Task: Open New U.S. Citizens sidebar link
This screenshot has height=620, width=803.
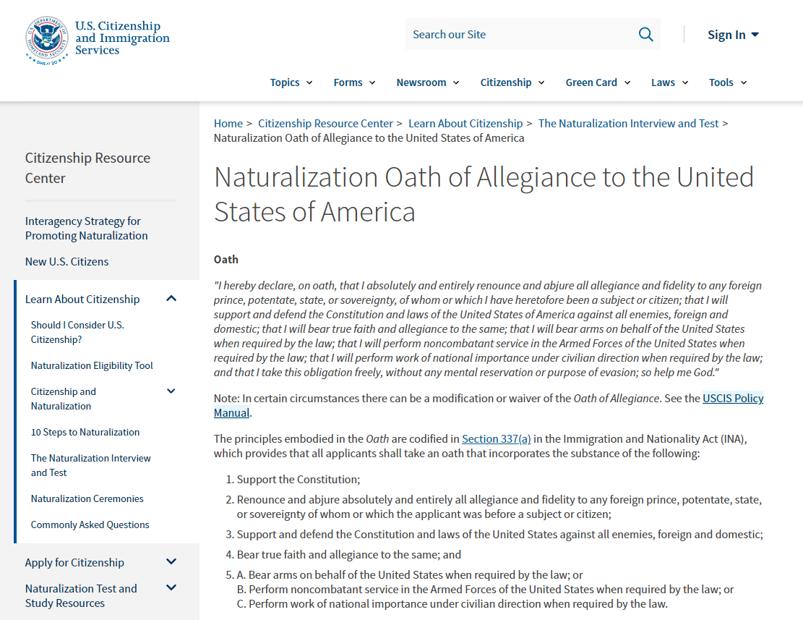Action: 66,262
